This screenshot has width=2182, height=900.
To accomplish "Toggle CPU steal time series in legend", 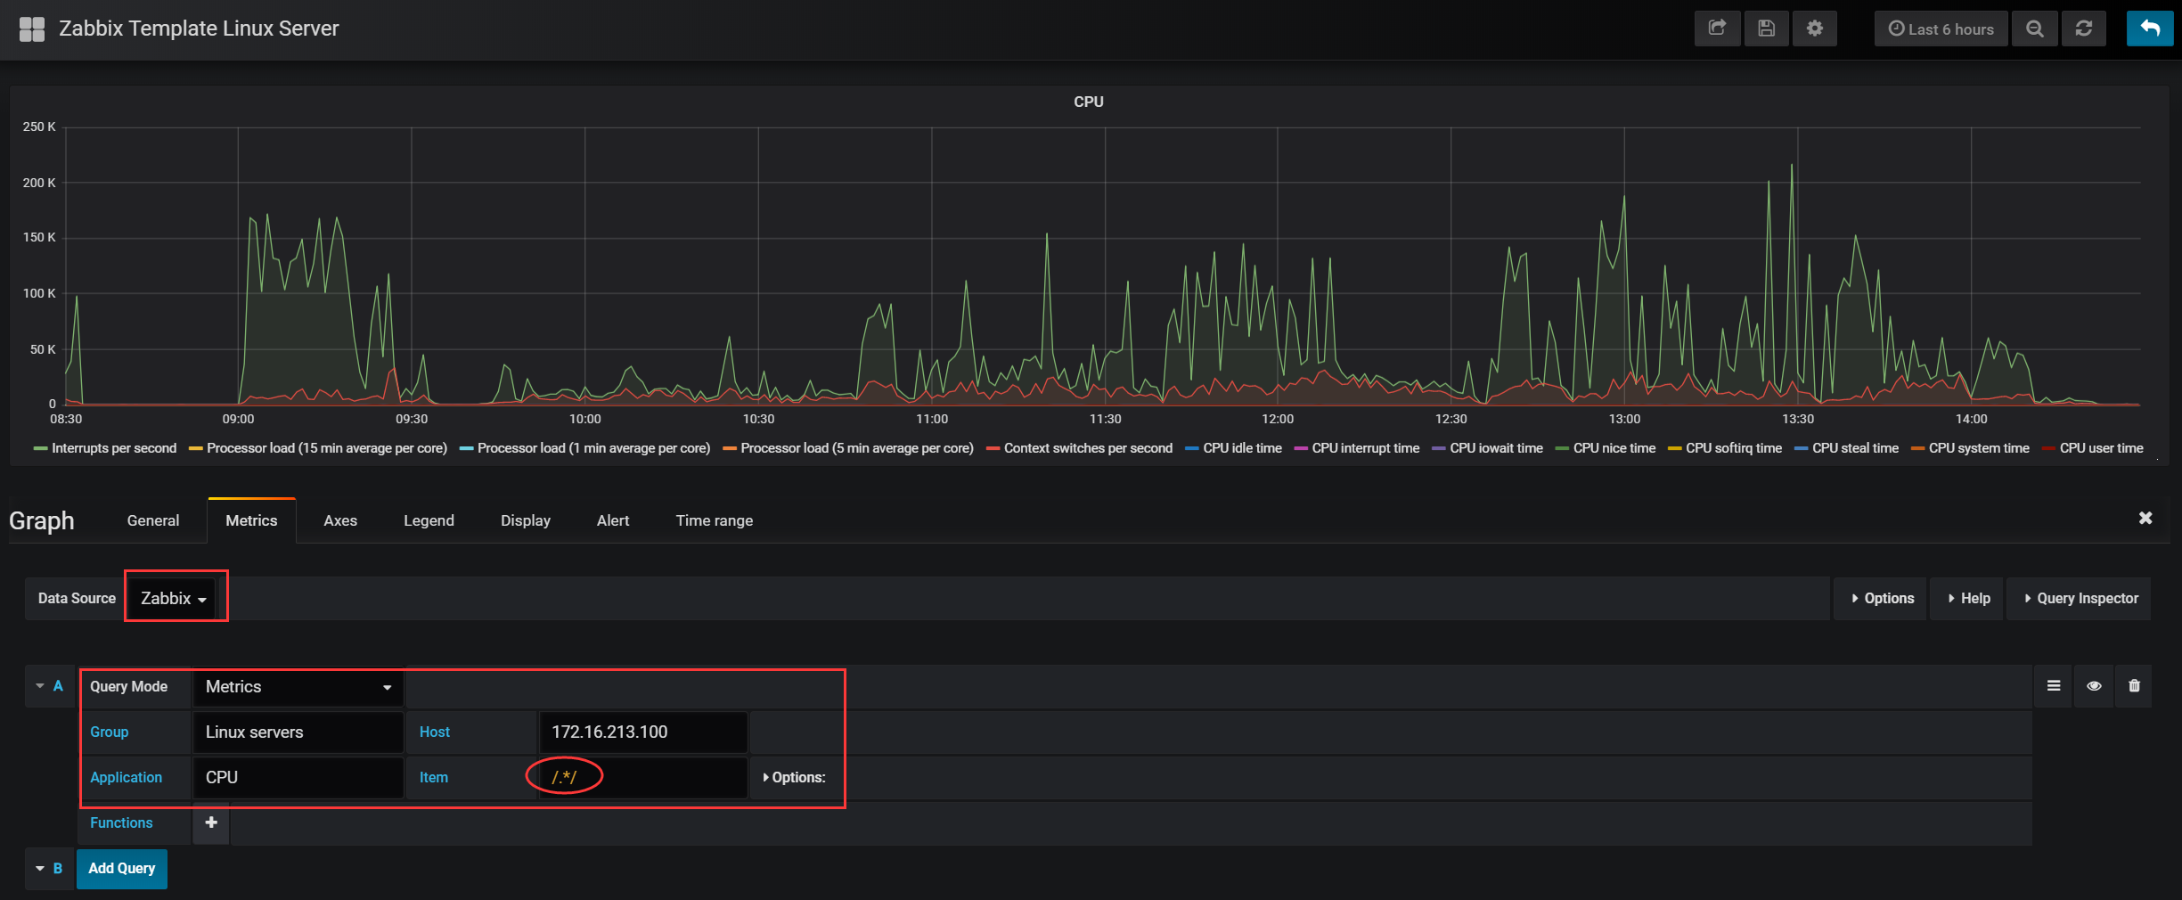I will [1856, 448].
